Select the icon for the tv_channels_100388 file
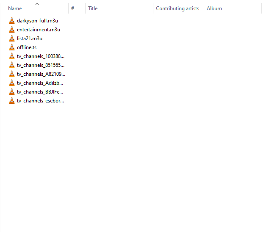This screenshot has height=232, width=269. [x=12, y=56]
